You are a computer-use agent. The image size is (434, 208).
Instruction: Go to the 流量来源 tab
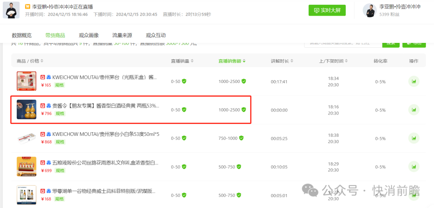pyautogui.click(x=122, y=35)
